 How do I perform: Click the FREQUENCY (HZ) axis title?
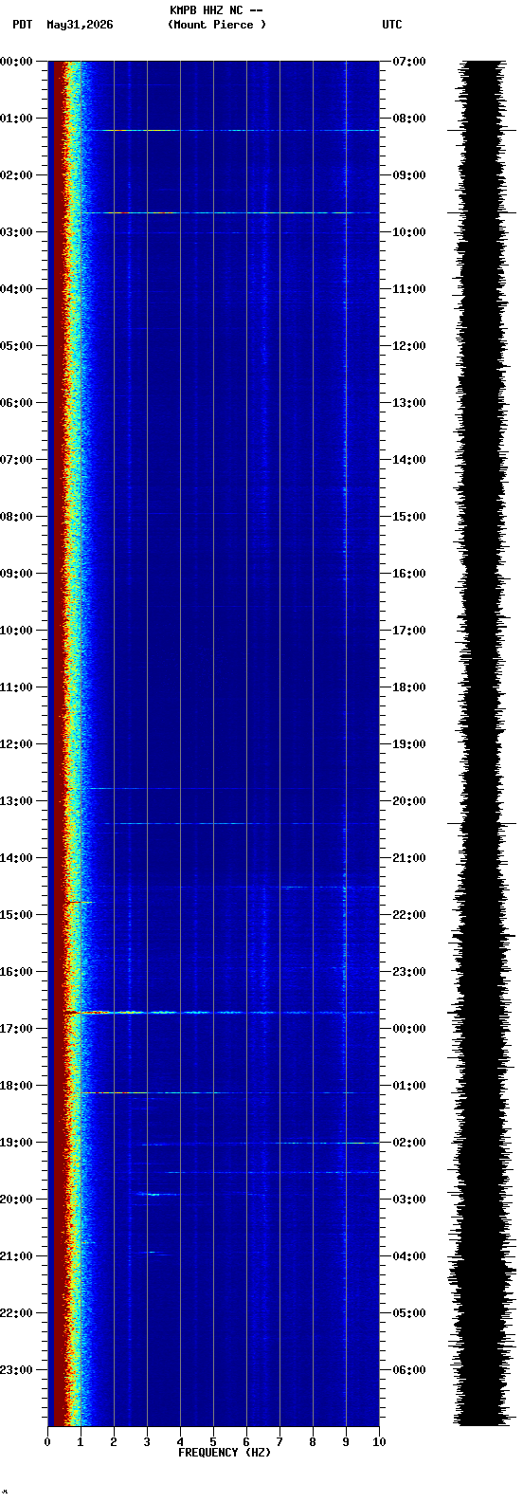pyautogui.click(x=225, y=1453)
